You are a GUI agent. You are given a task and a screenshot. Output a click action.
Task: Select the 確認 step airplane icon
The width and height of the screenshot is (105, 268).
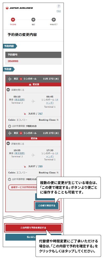point(33,20)
